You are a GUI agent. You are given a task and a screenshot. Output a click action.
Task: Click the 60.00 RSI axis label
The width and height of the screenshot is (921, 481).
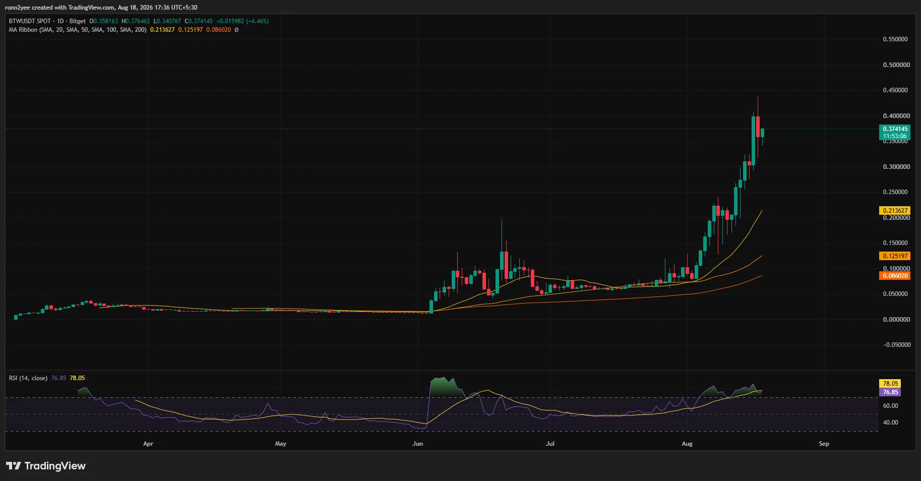pyautogui.click(x=890, y=406)
